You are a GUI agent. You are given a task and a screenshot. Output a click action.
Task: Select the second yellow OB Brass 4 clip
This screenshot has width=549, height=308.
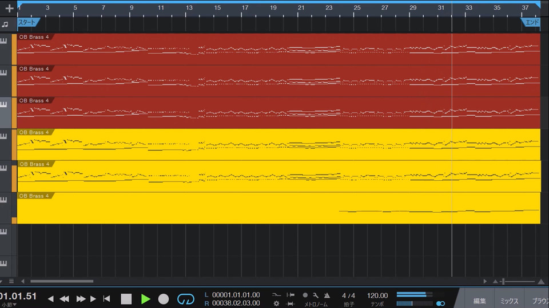point(279,176)
